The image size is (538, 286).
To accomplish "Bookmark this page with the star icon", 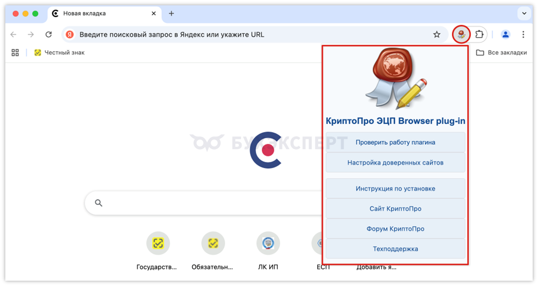I will coord(436,34).
